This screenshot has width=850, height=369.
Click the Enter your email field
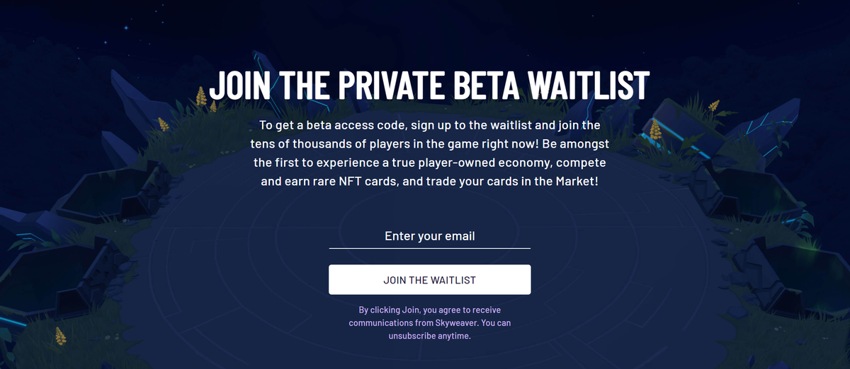pyautogui.click(x=429, y=236)
